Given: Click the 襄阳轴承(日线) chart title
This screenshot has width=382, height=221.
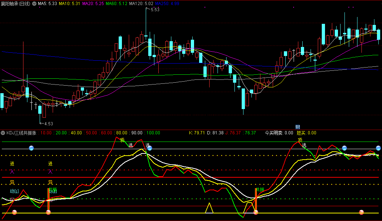Looking at the screenshot, I should 16,4.
